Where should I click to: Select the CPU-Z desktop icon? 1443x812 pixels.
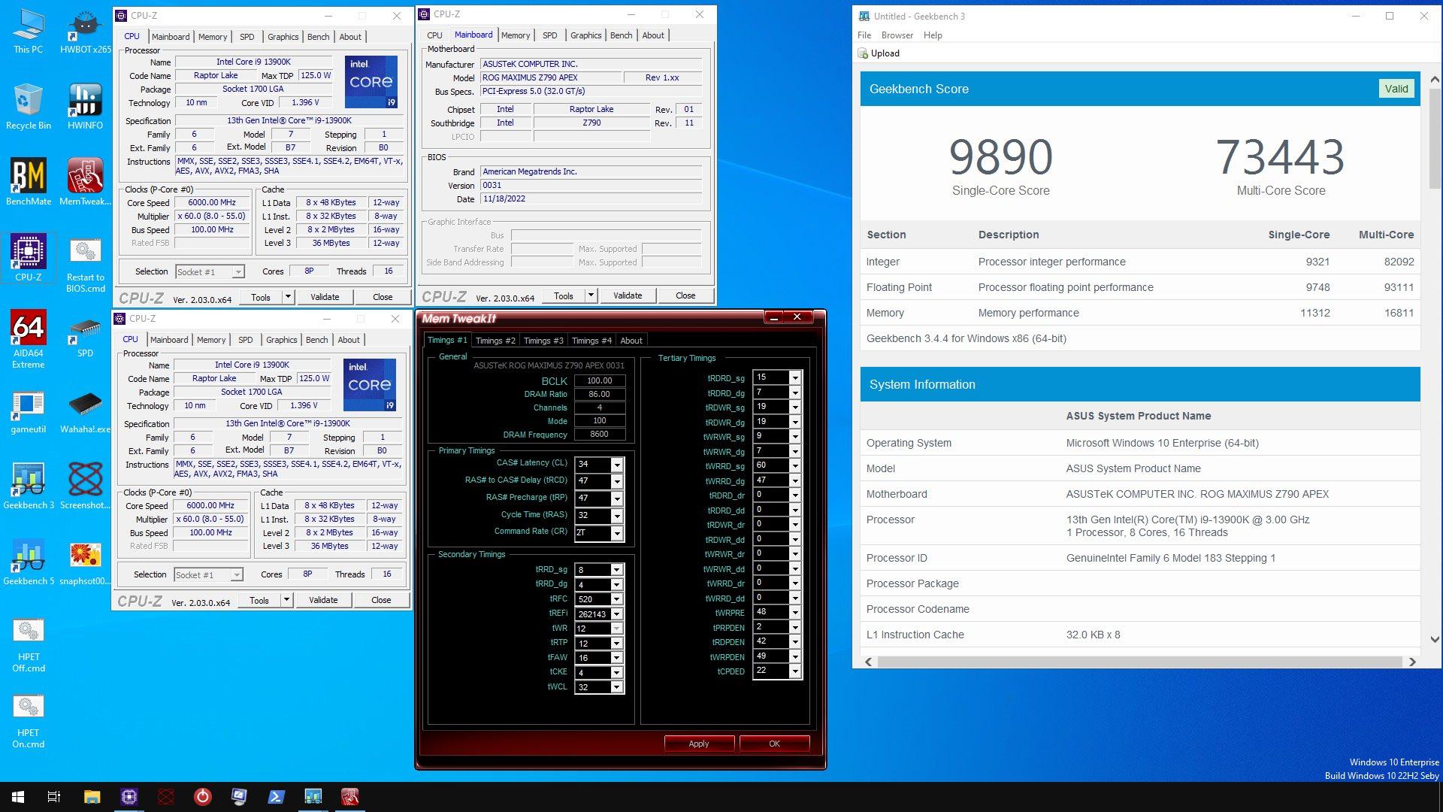click(28, 258)
